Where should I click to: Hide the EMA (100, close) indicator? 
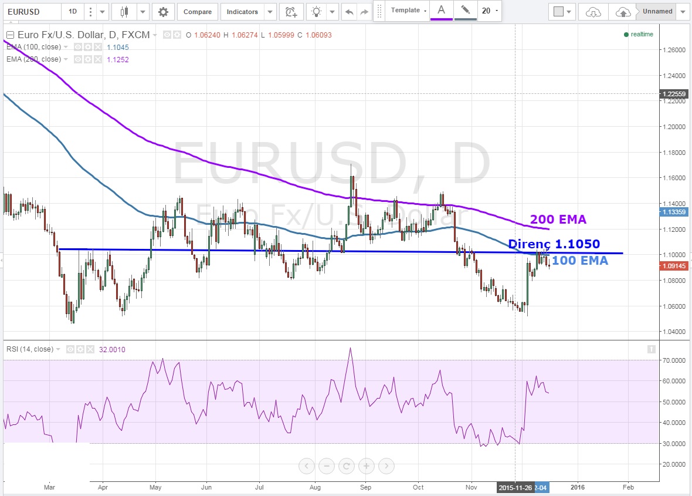click(x=77, y=47)
